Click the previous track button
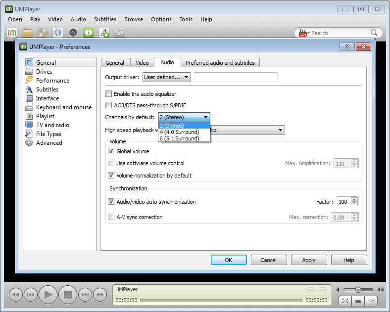 [x=31, y=295]
